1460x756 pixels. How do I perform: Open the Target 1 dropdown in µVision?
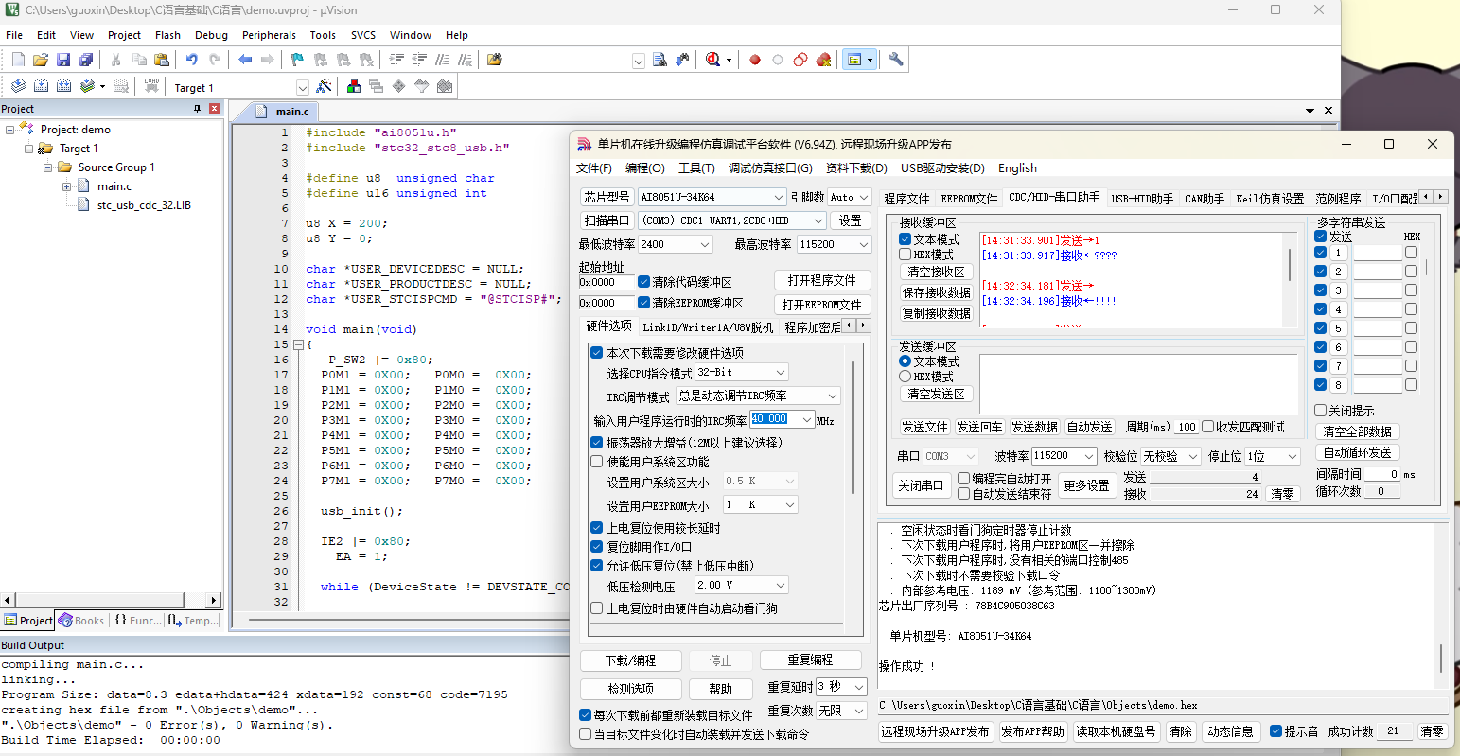[x=303, y=87]
